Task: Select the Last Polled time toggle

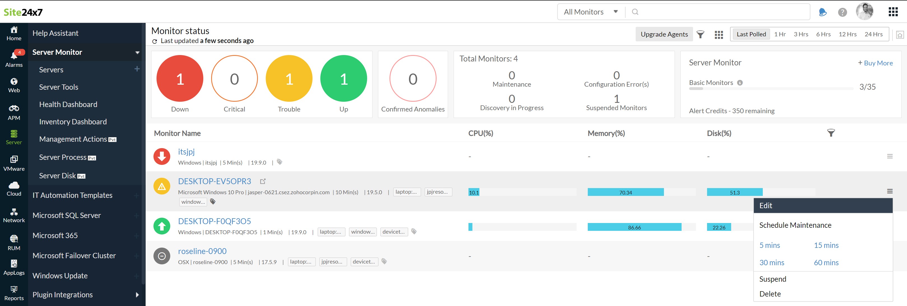Action: coord(751,34)
